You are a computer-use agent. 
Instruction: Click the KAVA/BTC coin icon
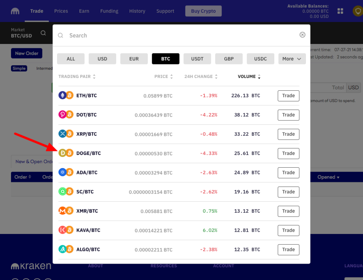point(66,230)
